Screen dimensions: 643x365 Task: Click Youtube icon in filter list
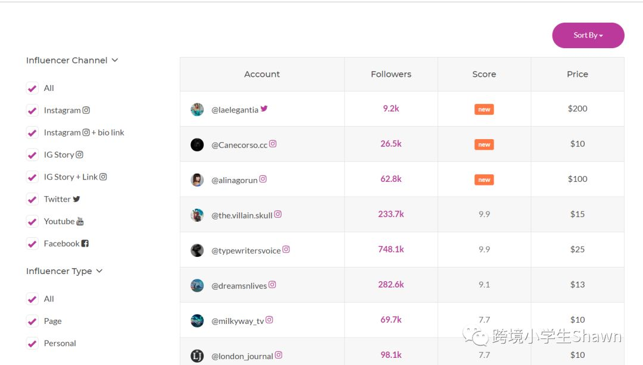(80, 221)
